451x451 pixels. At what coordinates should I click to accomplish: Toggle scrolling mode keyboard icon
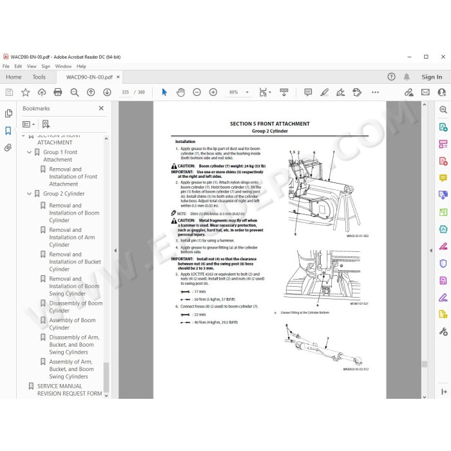pos(284,92)
